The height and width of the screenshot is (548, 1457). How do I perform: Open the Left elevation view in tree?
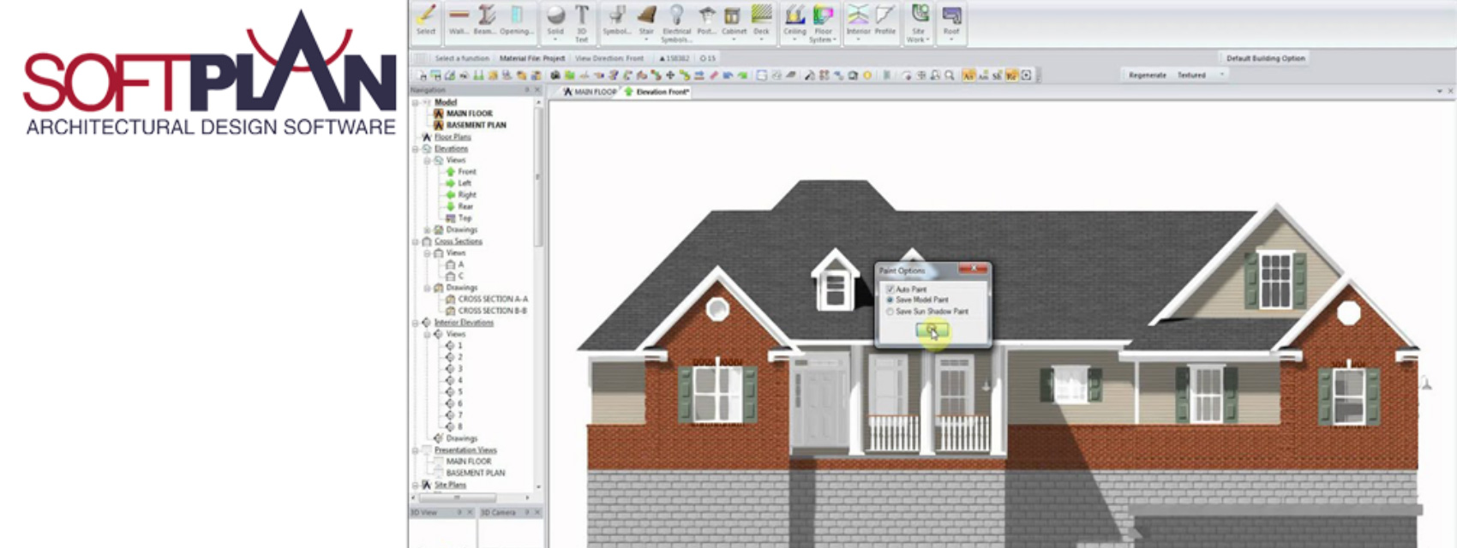coord(465,183)
